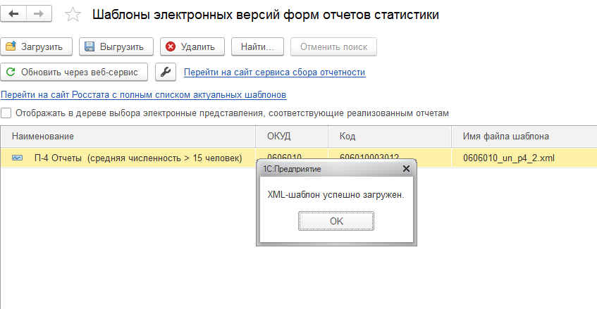
Task: Open the Найти... search dialog
Action: (257, 46)
